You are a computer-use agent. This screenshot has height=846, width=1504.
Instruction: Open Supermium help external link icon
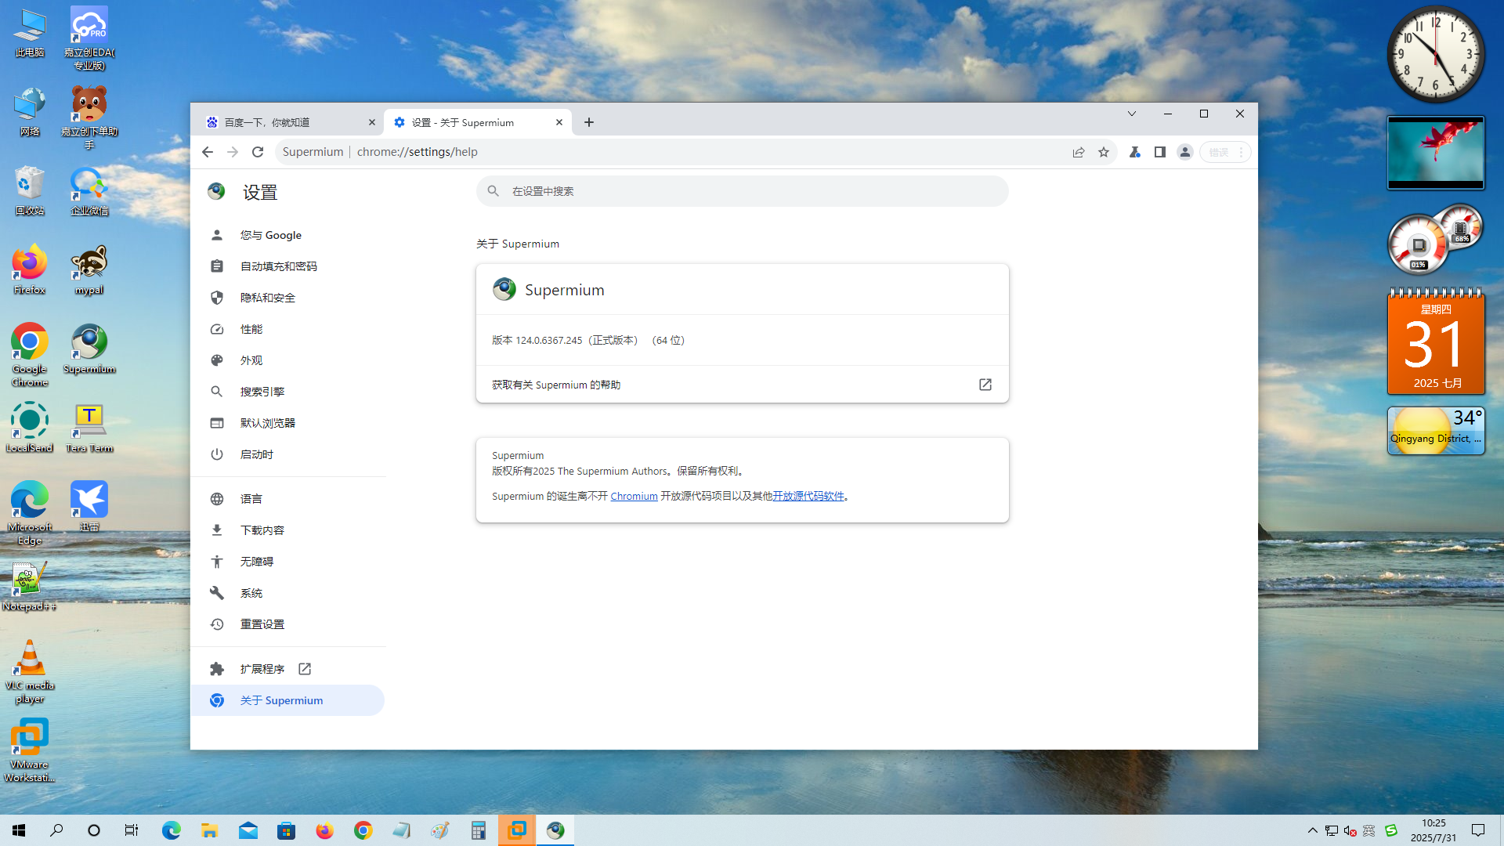pos(985,385)
